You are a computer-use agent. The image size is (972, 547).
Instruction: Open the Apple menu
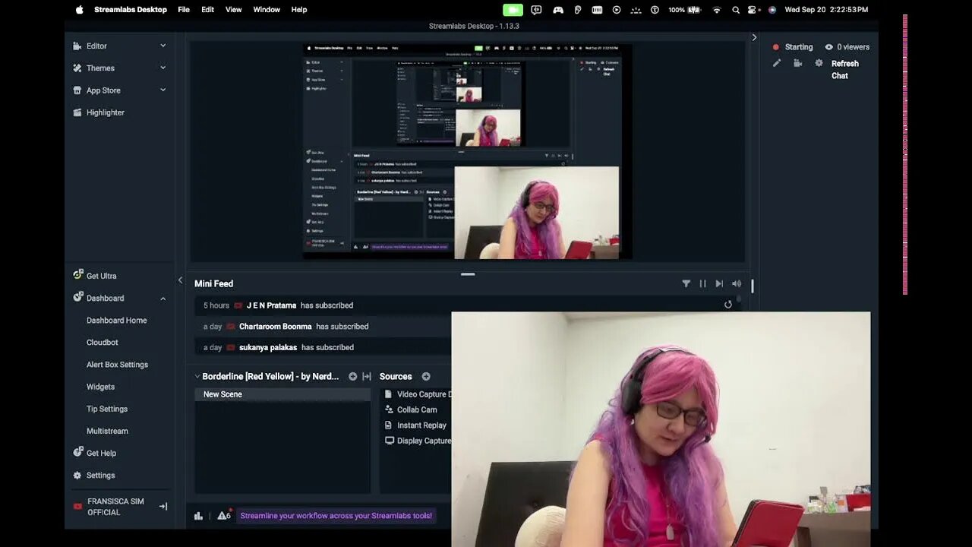(80, 10)
